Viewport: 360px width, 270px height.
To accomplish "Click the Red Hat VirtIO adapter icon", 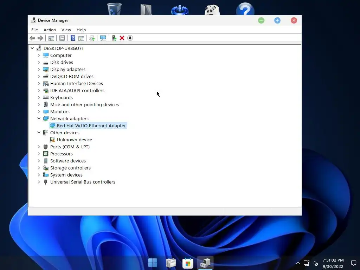I will tap(52, 126).
